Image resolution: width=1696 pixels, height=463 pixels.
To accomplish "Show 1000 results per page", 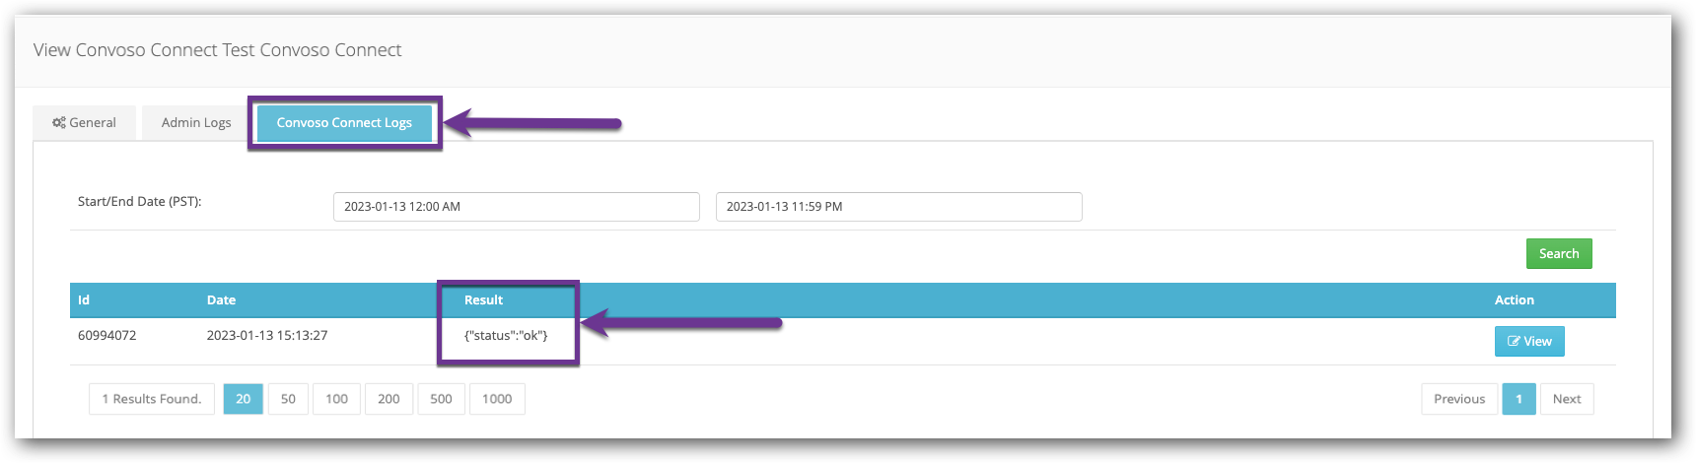I will pos(497,399).
